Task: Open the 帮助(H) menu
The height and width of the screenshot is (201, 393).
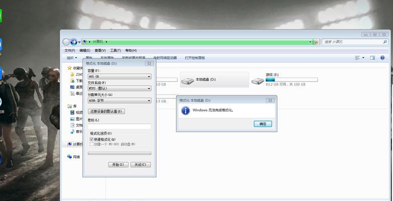Action: pyautogui.click(x=131, y=50)
